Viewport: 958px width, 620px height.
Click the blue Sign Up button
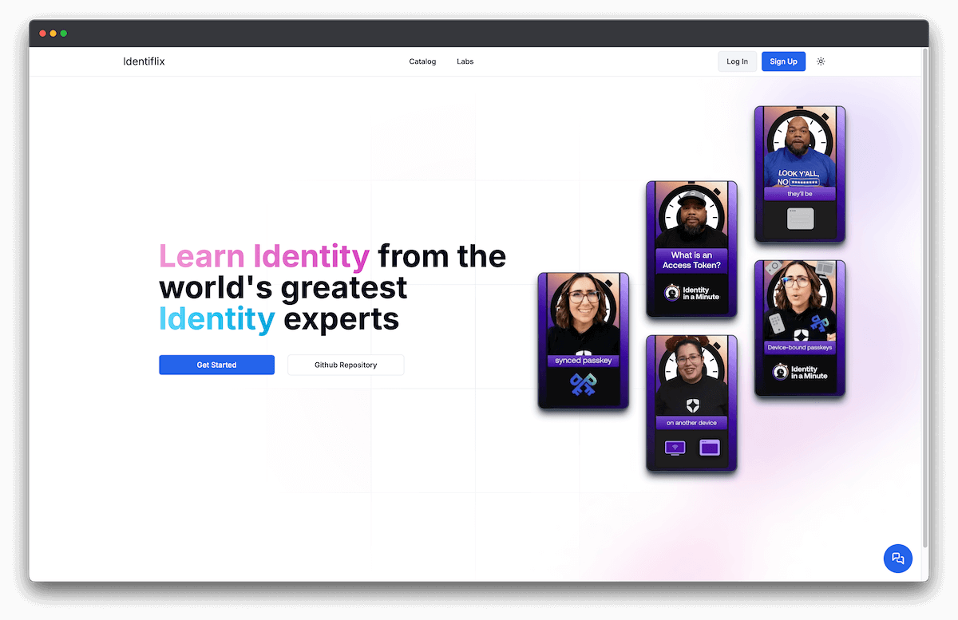coord(783,61)
